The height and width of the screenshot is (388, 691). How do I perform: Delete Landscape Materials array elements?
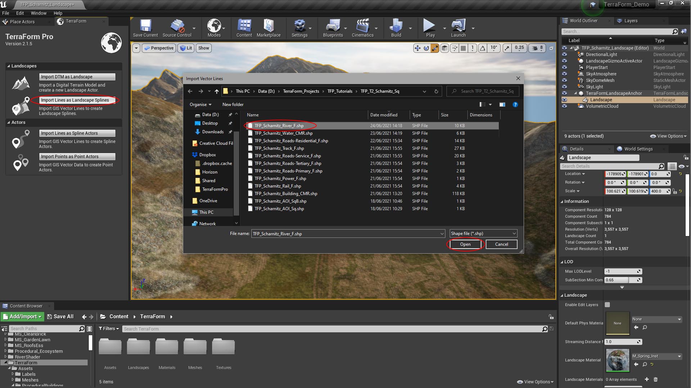pyautogui.click(x=655, y=379)
